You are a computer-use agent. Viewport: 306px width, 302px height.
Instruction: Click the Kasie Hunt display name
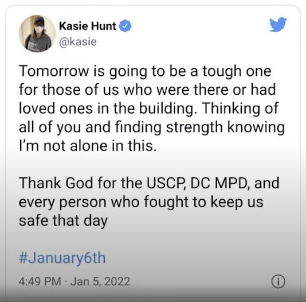88,26
